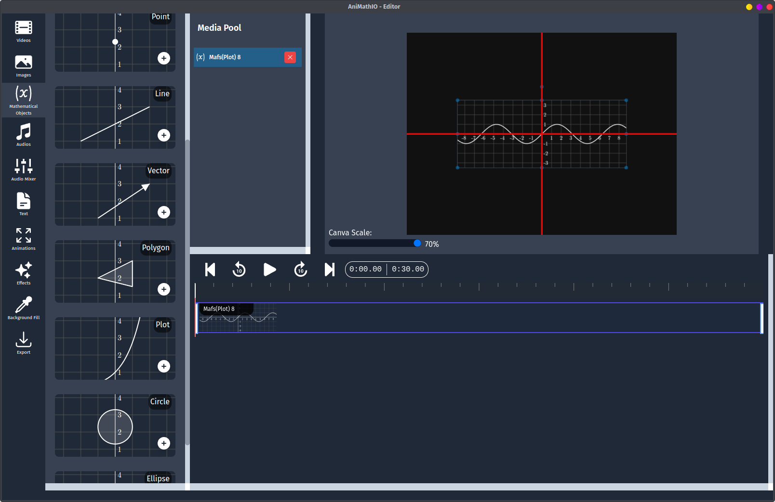Open the Animations panel
Viewport: 775px width, 502px height.
(23, 239)
